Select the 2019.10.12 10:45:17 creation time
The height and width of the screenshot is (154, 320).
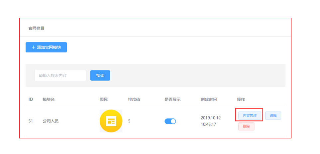coord(211,121)
